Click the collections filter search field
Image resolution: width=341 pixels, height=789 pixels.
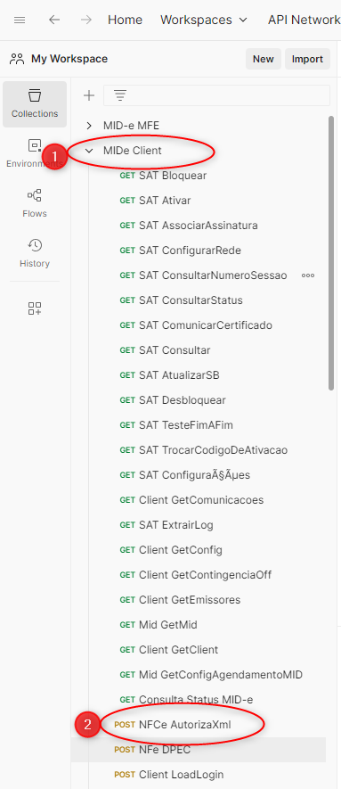tap(217, 95)
